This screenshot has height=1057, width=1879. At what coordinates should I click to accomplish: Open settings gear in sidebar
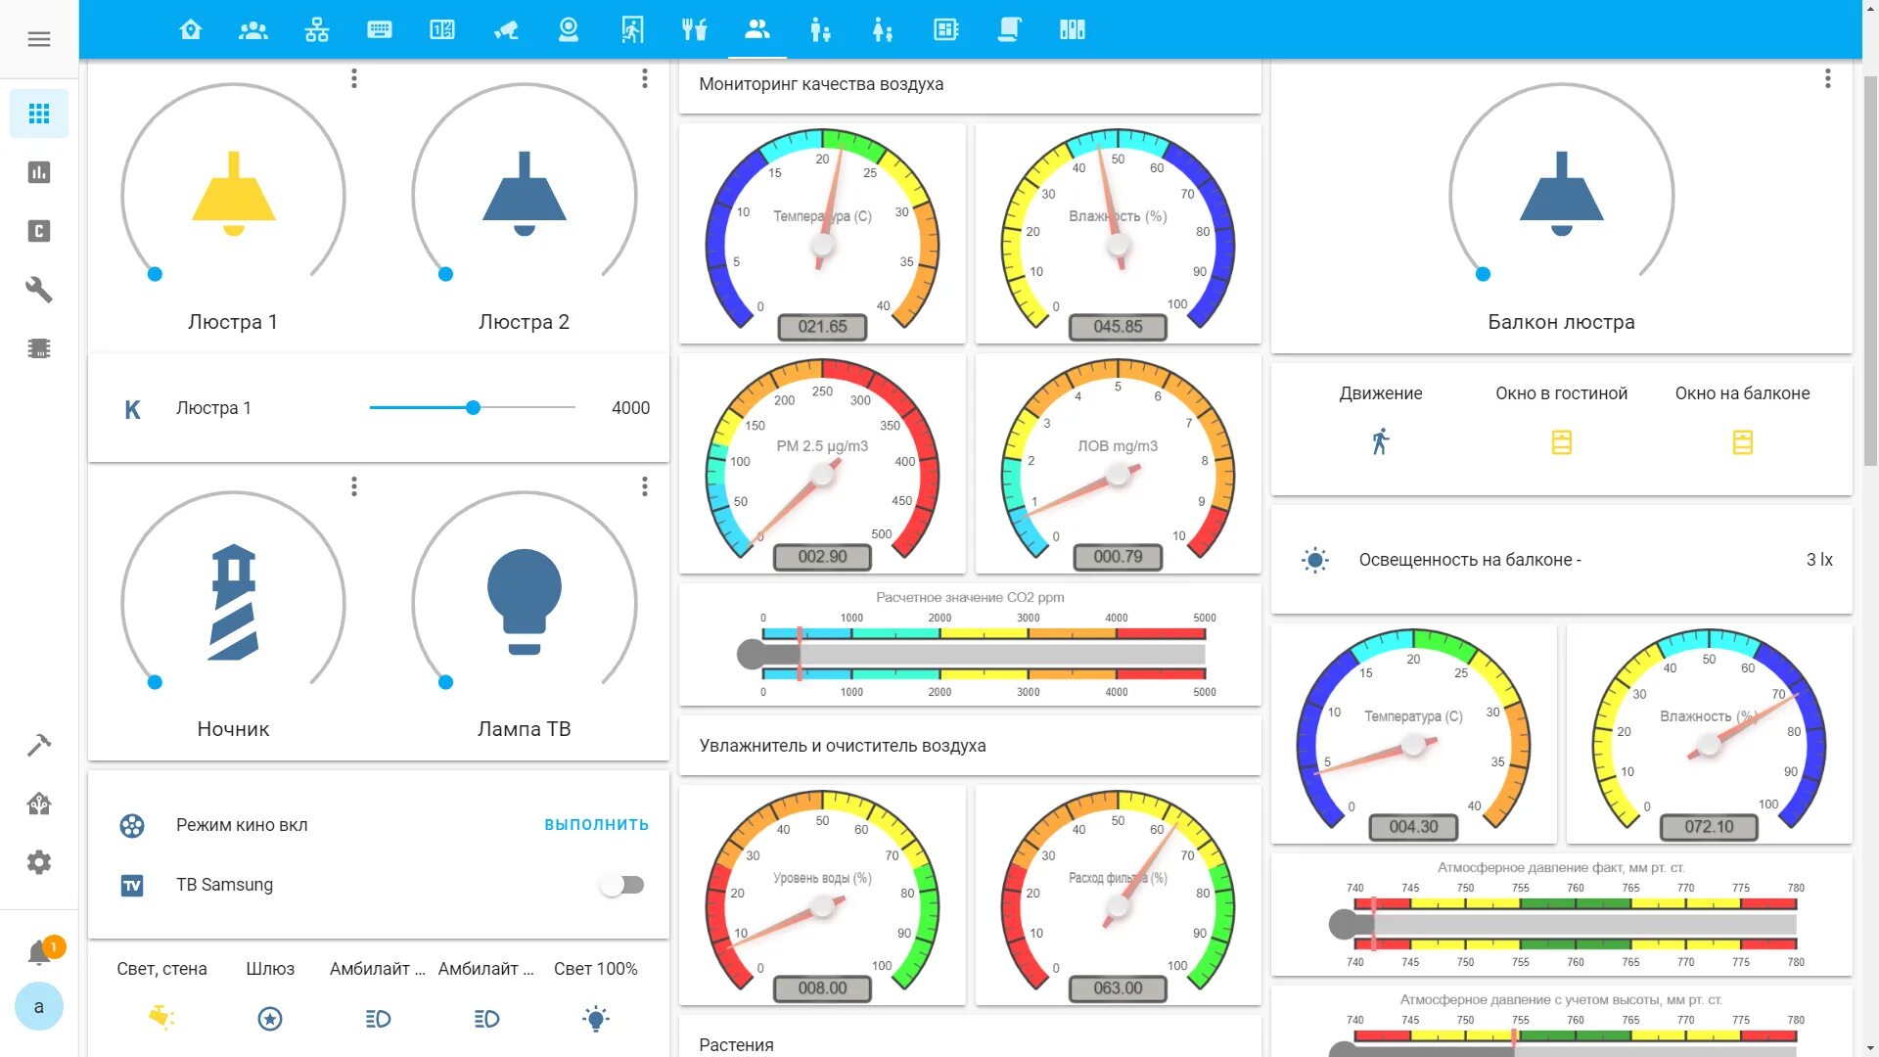pyautogui.click(x=39, y=862)
